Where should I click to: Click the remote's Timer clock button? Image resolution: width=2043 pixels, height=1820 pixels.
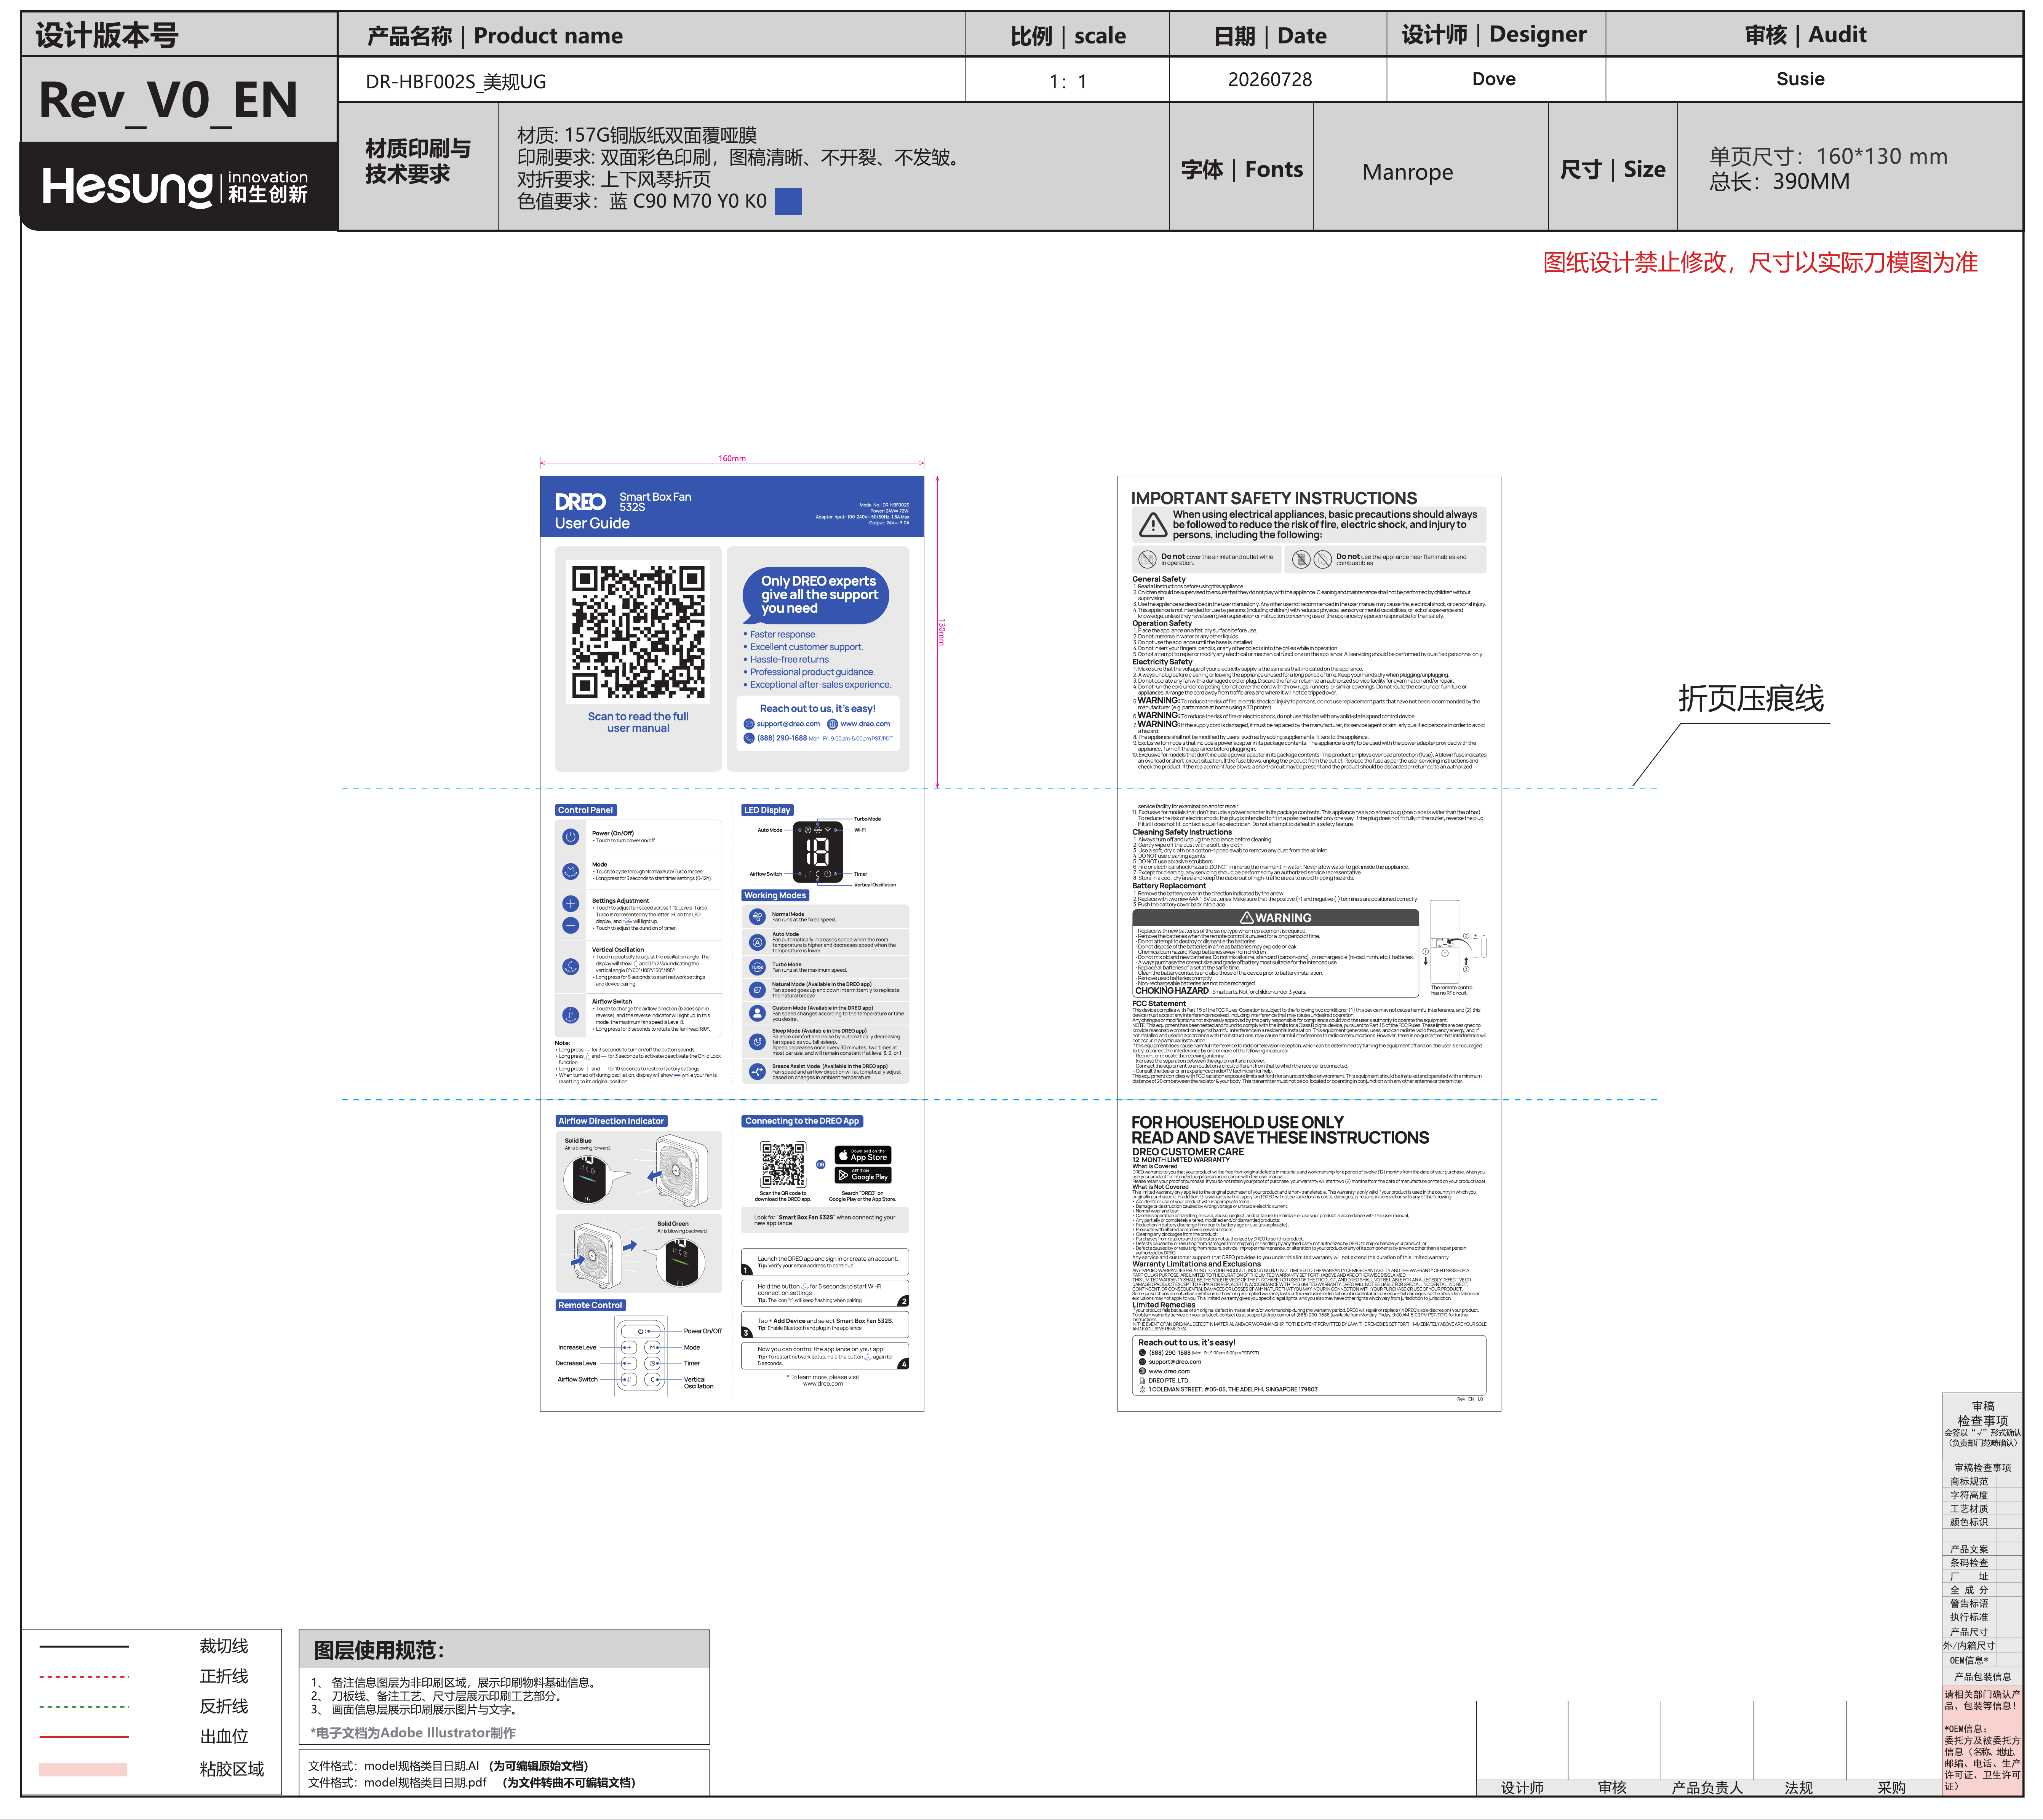652,1363
